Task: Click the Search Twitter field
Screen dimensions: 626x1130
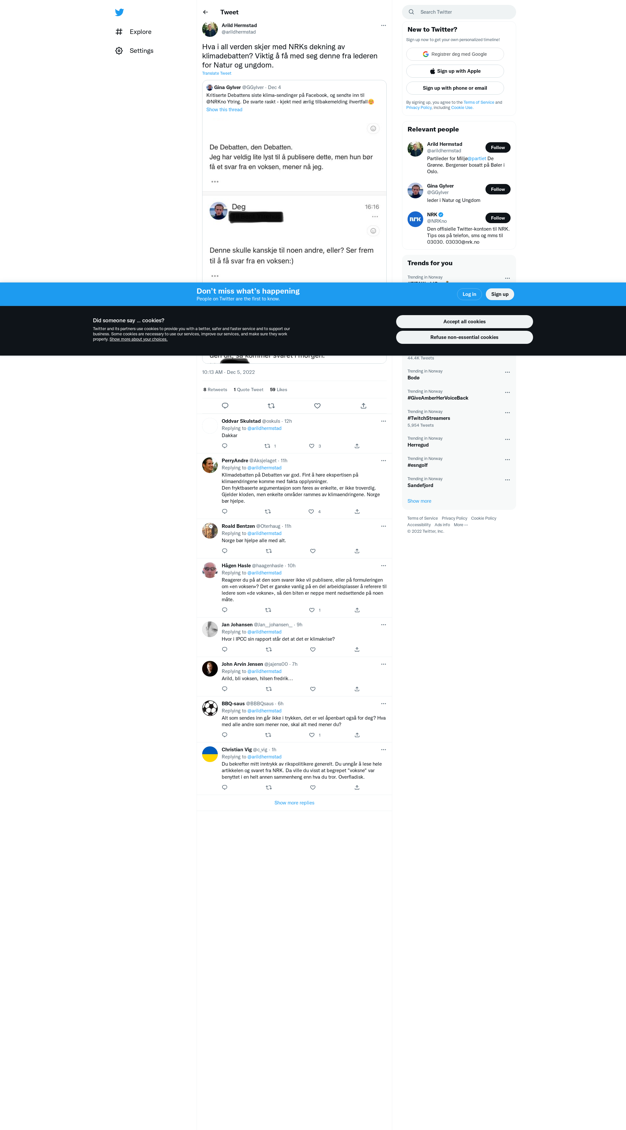Action: 458,12
